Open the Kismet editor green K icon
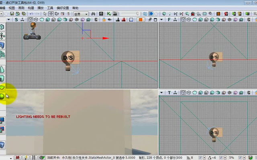This screenshot has width=257, height=160. [109, 14]
